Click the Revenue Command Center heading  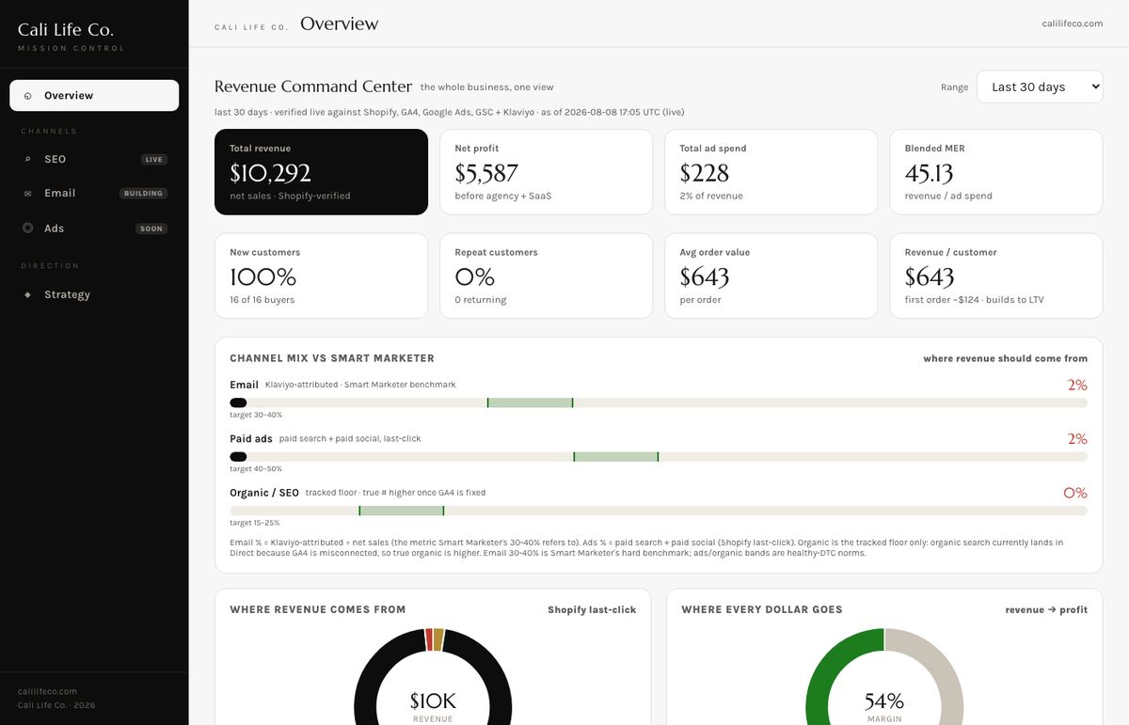[313, 87]
